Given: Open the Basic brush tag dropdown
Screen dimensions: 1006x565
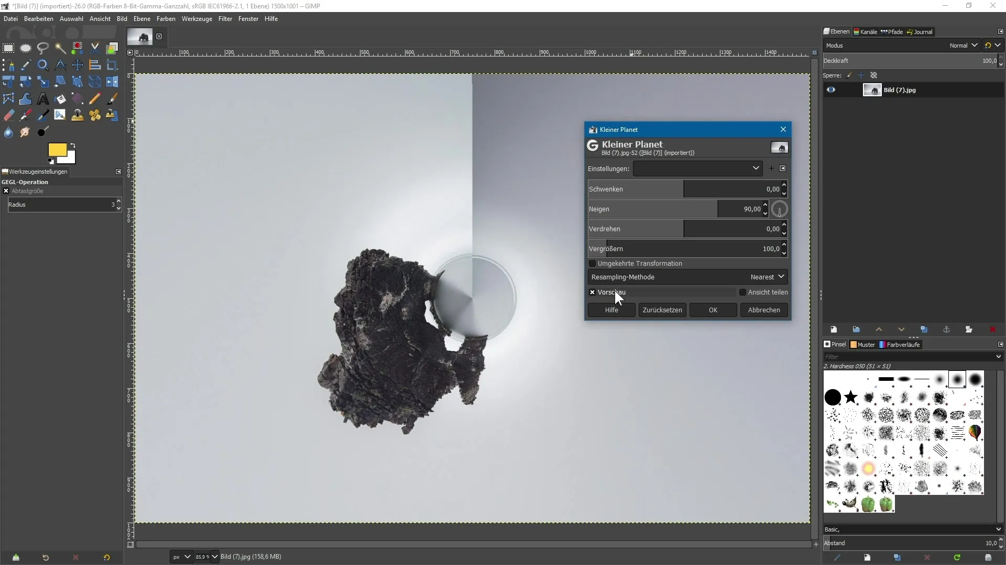Looking at the screenshot, I should coord(913,529).
